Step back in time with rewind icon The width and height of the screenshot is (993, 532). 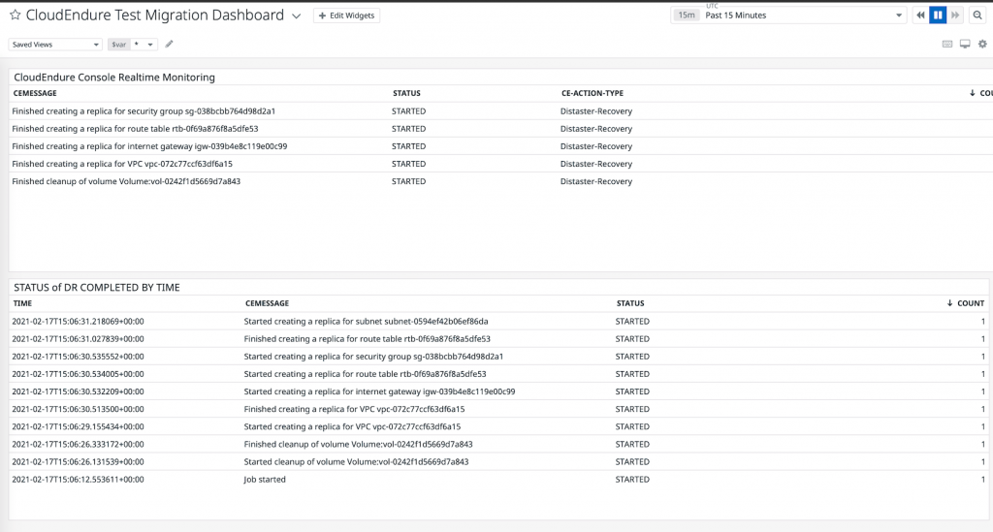(x=920, y=16)
